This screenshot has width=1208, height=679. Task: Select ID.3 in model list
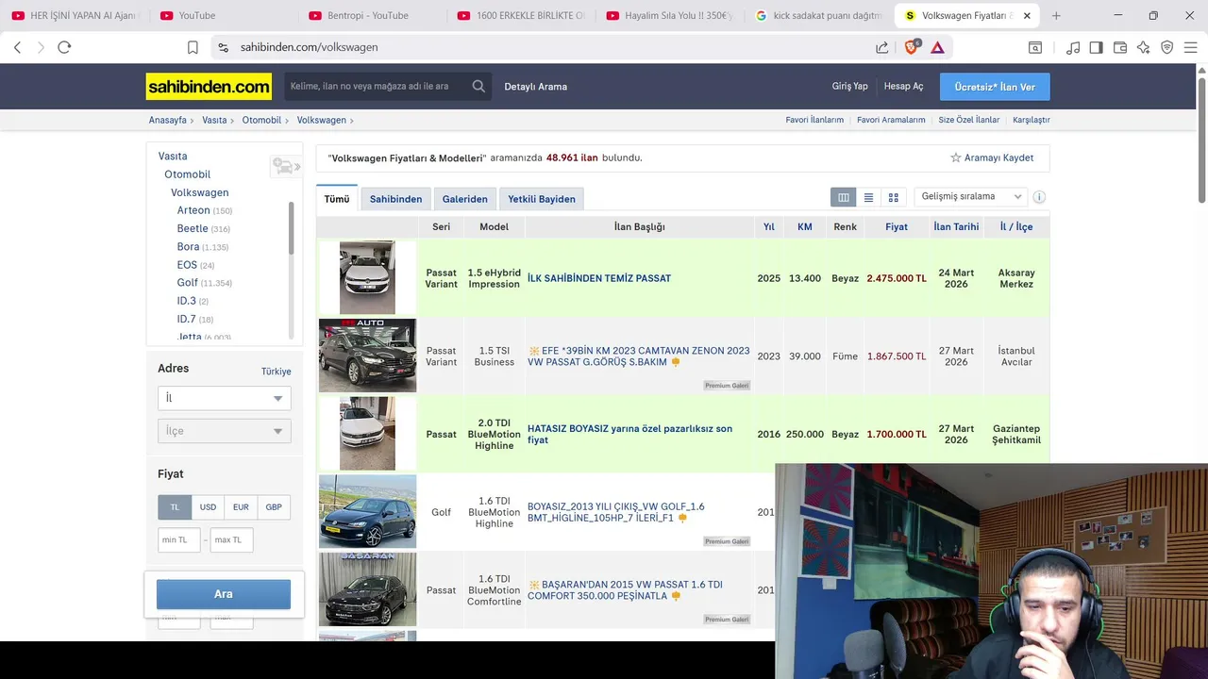click(187, 301)
